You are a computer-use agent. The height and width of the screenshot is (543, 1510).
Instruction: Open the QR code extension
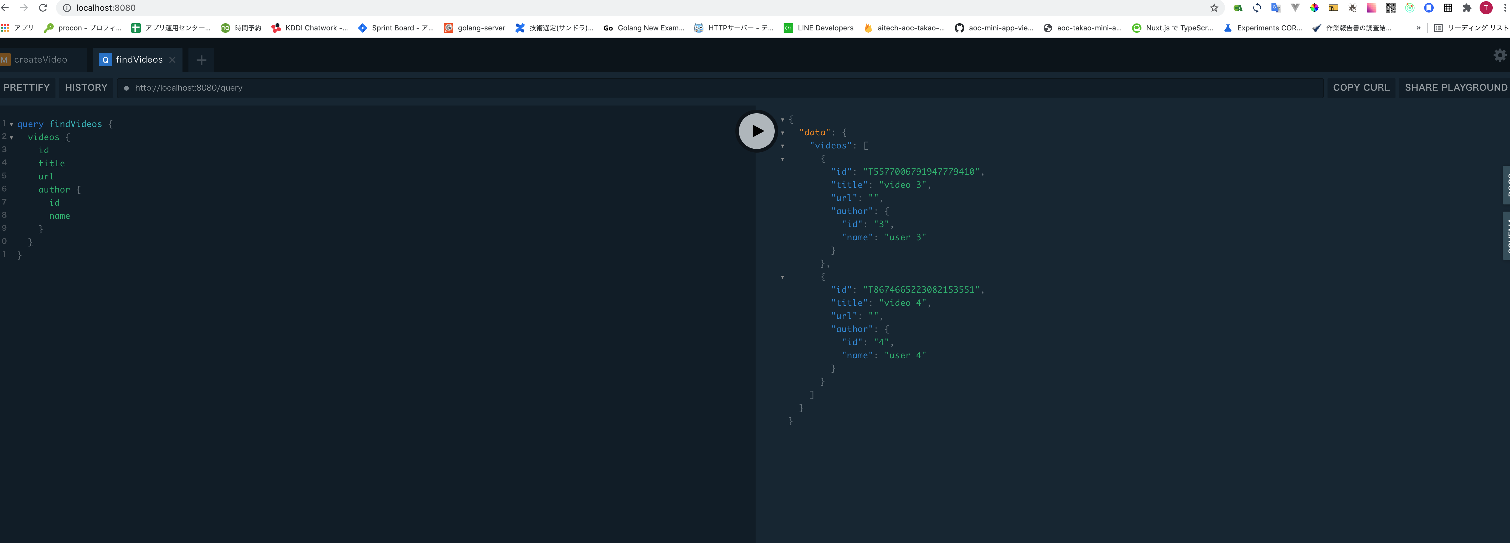pos(1390,8)
